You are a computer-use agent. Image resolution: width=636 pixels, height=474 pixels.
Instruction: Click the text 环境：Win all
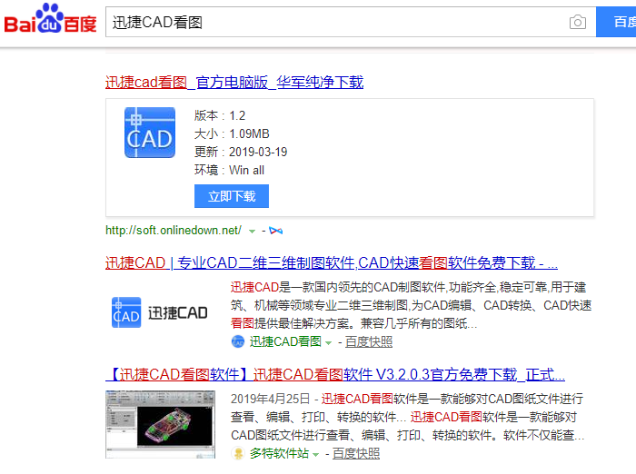pos(229,170)
